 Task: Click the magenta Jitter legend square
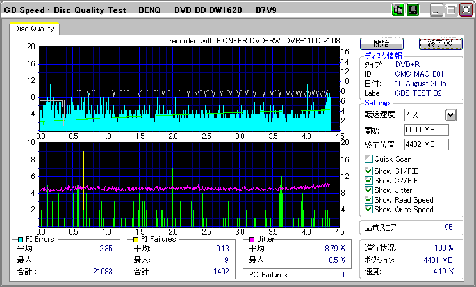(x=252, y=239)
